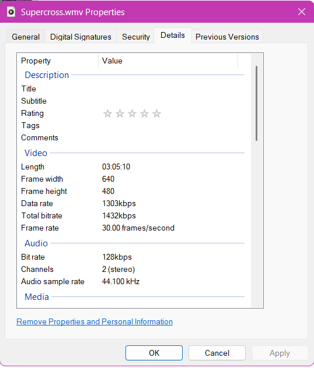This screenshot has height=368, width=314.
Task: Click the Total bitrate value 1432kbps
Action: click(x=119, y=215)
